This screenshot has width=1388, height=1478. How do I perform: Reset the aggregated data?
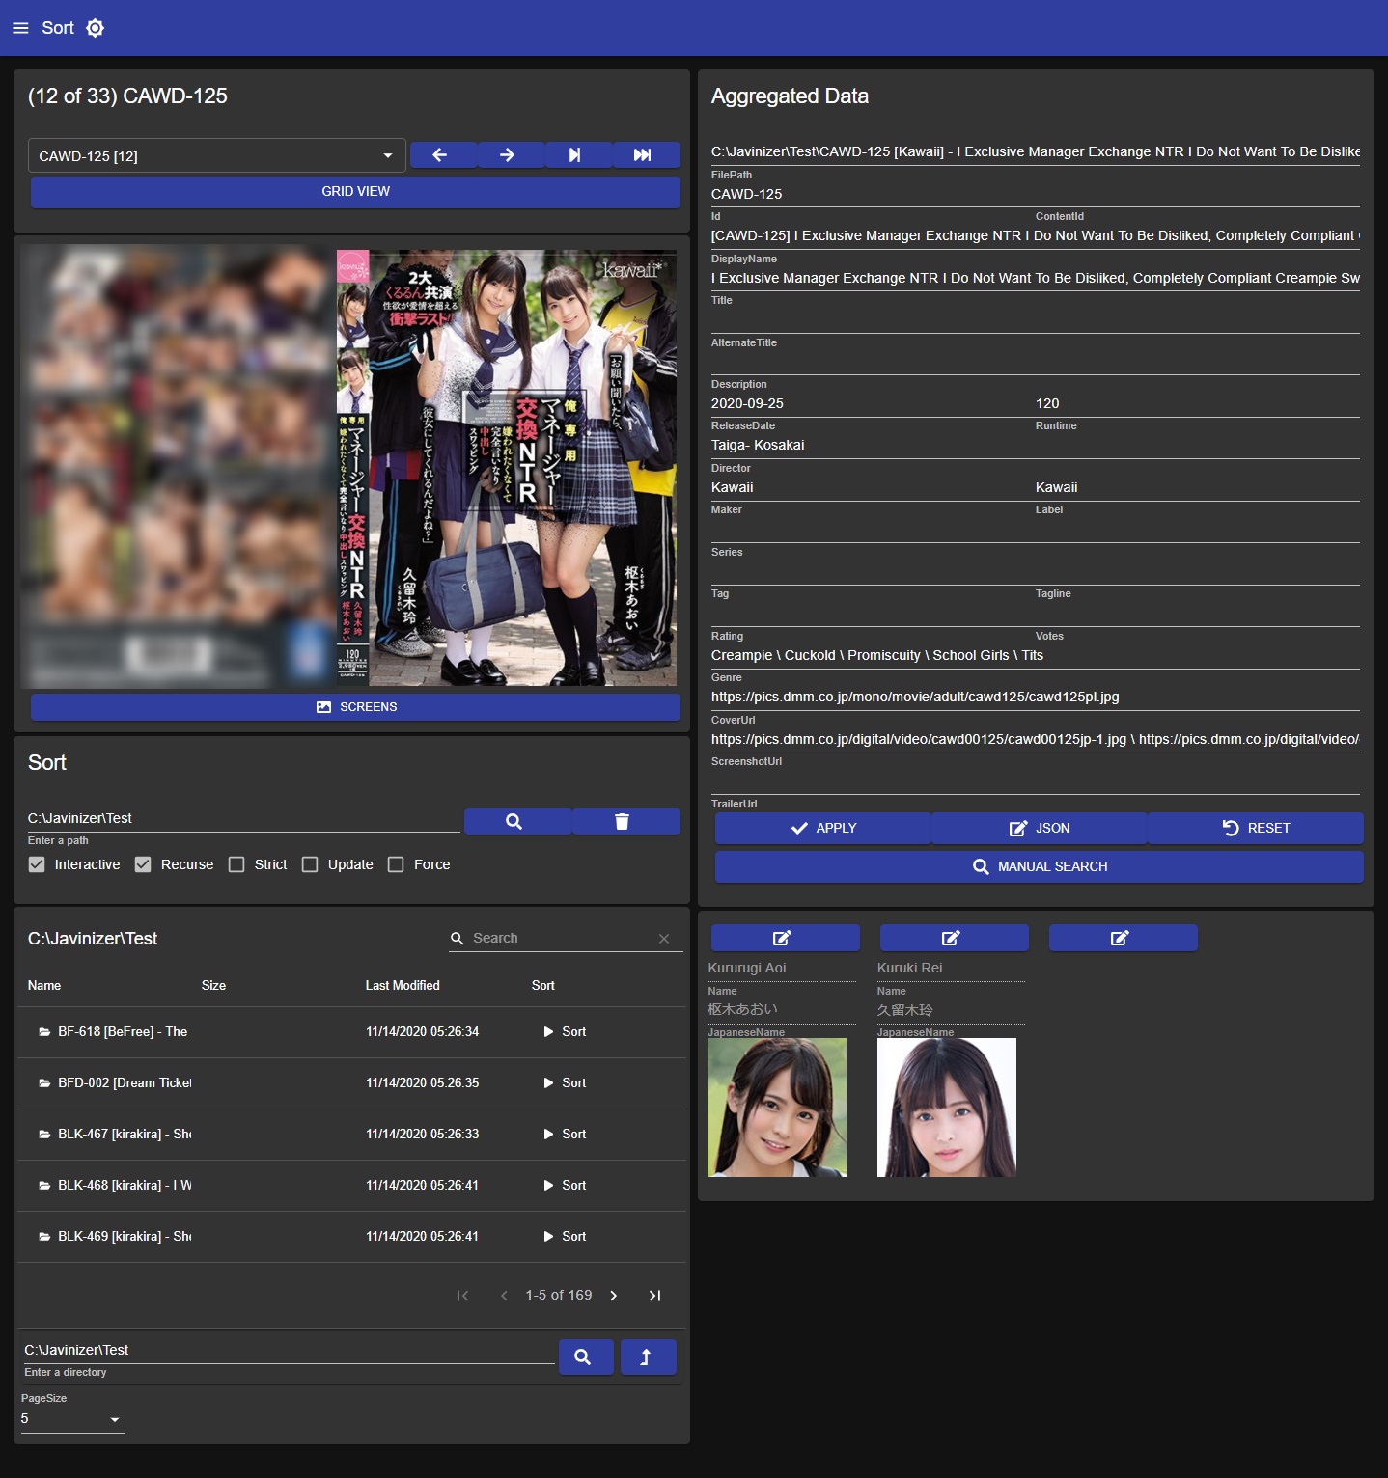[x=1256, y=829]
